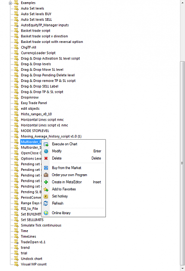Click the briefcase Order Program icon

[46, 175]
